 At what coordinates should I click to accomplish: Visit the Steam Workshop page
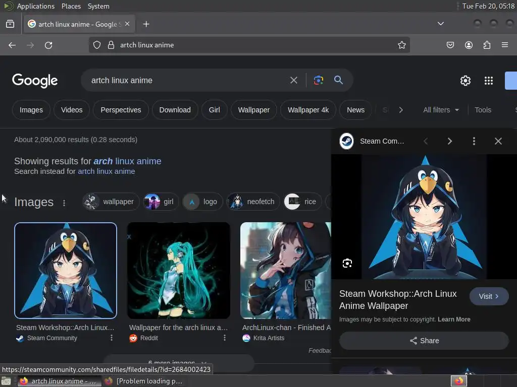click(x=489, y=296)
